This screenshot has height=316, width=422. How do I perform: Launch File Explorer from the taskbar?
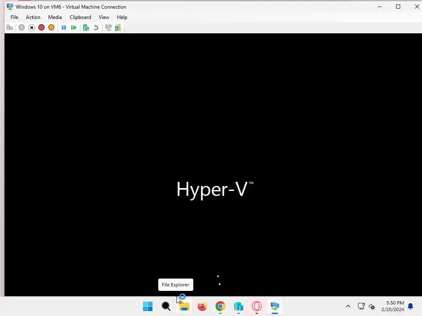pyautogui.click(x=184, y=306)
